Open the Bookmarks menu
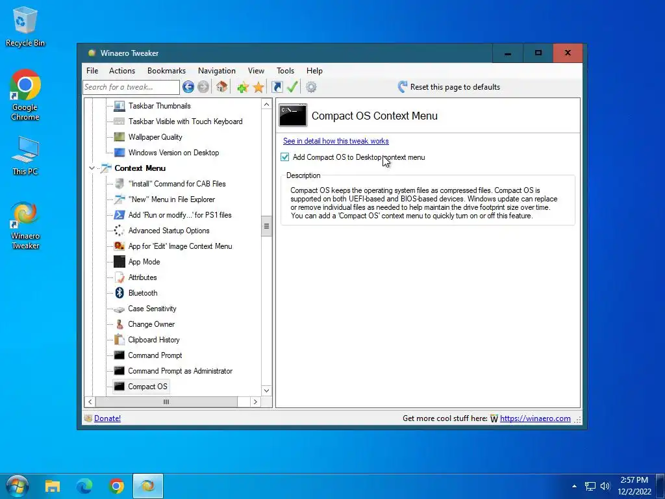665x499 pixels. tap(166, 71)
